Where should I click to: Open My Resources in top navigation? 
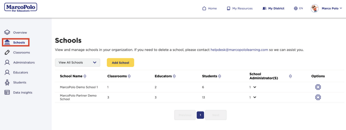242,8
